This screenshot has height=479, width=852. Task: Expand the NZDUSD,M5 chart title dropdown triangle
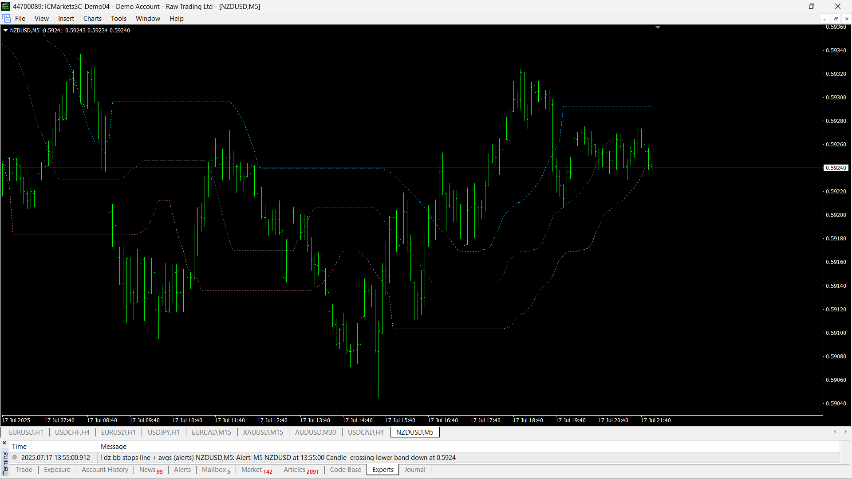[x=6, y=30]
